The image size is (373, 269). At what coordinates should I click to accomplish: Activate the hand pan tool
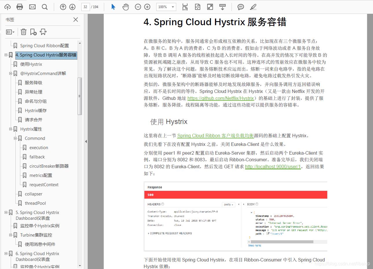pyautogui.click(x=126, y=7)
